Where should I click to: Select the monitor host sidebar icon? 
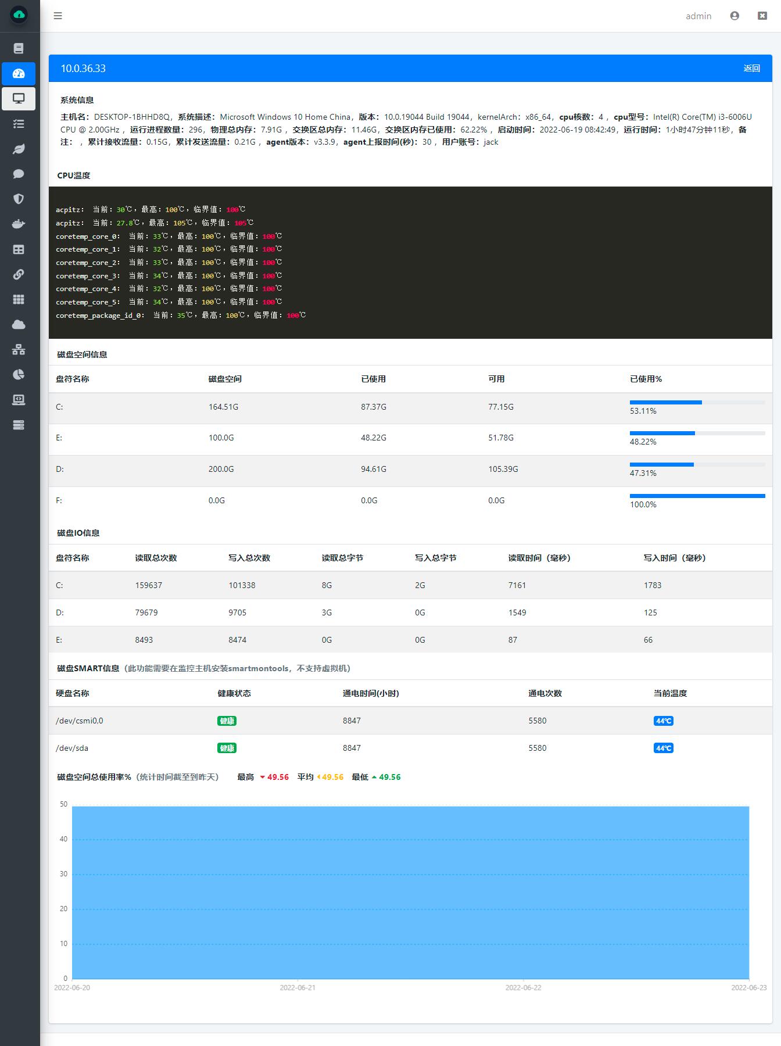(19, 99)
